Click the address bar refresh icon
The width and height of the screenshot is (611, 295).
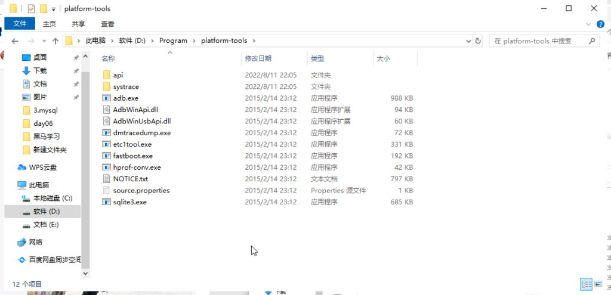click(x=477, y=41)
